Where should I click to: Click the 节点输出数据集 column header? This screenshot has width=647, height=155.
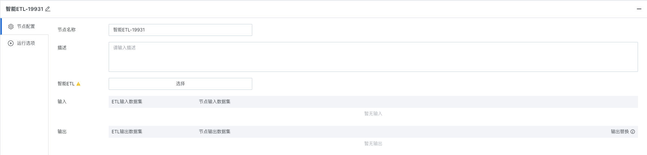tap(215, 132)
